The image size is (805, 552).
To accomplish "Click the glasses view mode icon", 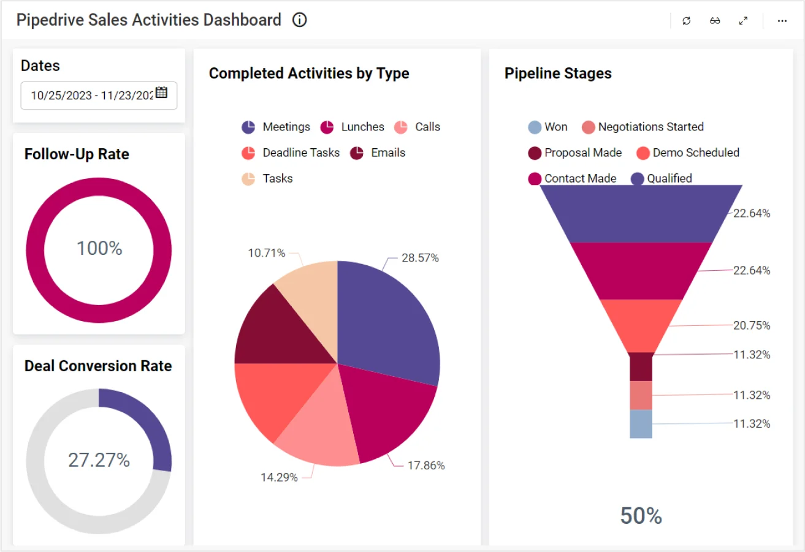I will 715,21.
